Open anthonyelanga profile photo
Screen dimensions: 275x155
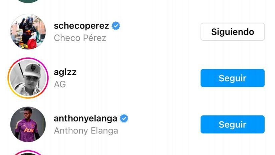[x=28, y=124]
